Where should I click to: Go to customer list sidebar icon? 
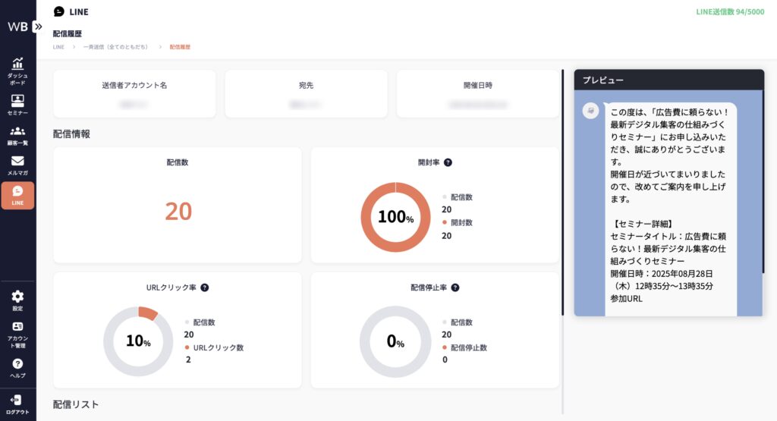coord(17,134)
